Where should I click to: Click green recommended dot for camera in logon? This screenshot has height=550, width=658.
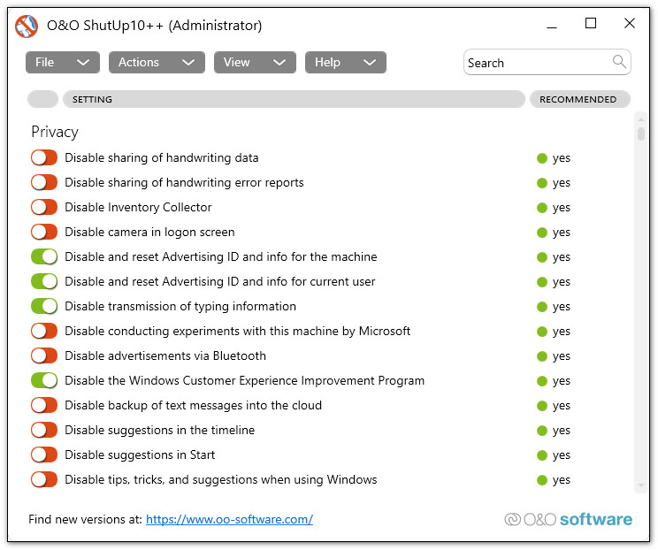542,233
